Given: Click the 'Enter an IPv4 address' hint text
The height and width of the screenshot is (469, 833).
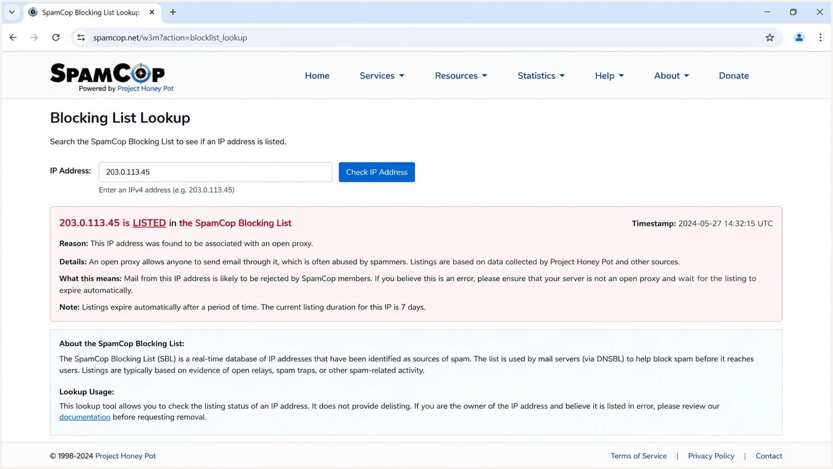Looking at the screenshot, I should [x=166, y=190].
